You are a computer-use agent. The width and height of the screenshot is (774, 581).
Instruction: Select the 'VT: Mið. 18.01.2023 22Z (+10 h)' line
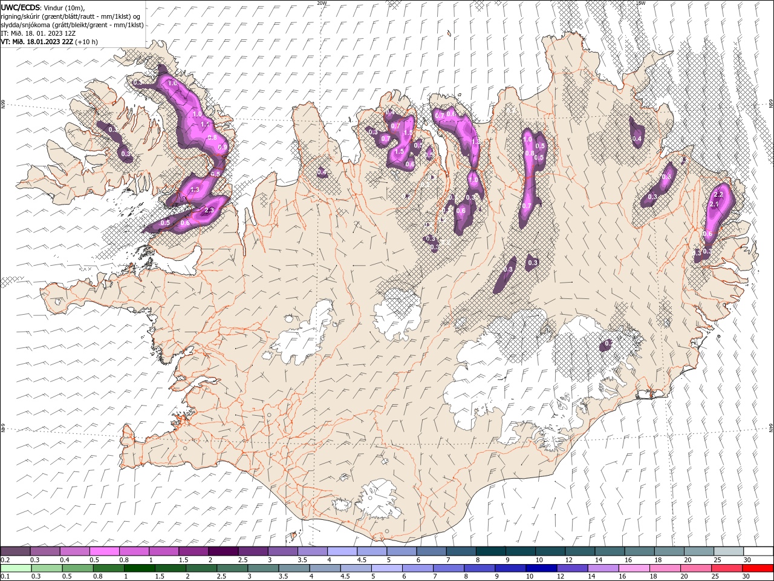pyautogui.click(x=49, y=42)
